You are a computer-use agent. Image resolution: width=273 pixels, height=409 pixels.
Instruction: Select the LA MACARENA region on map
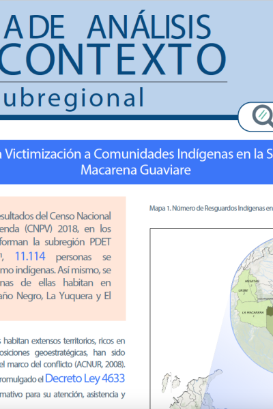253,313
